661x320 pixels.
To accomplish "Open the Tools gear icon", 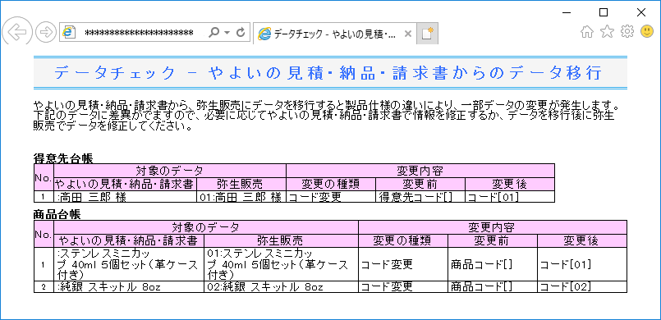I will [627, 31].
